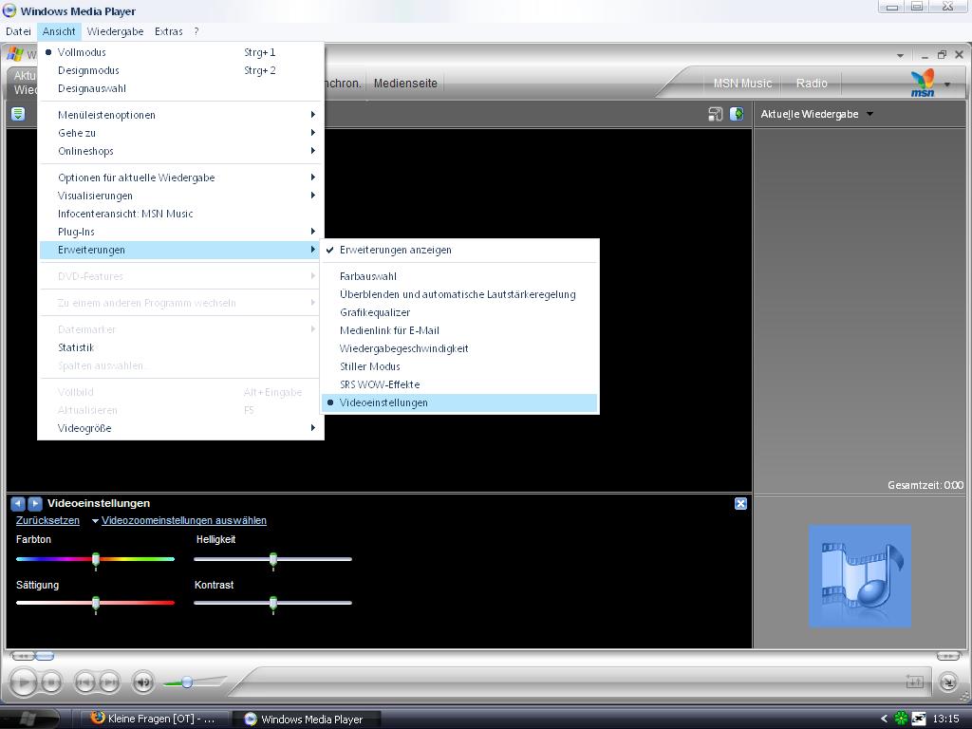
Task: Mute the sound with the speaker button
Action: tap(143, 682)
